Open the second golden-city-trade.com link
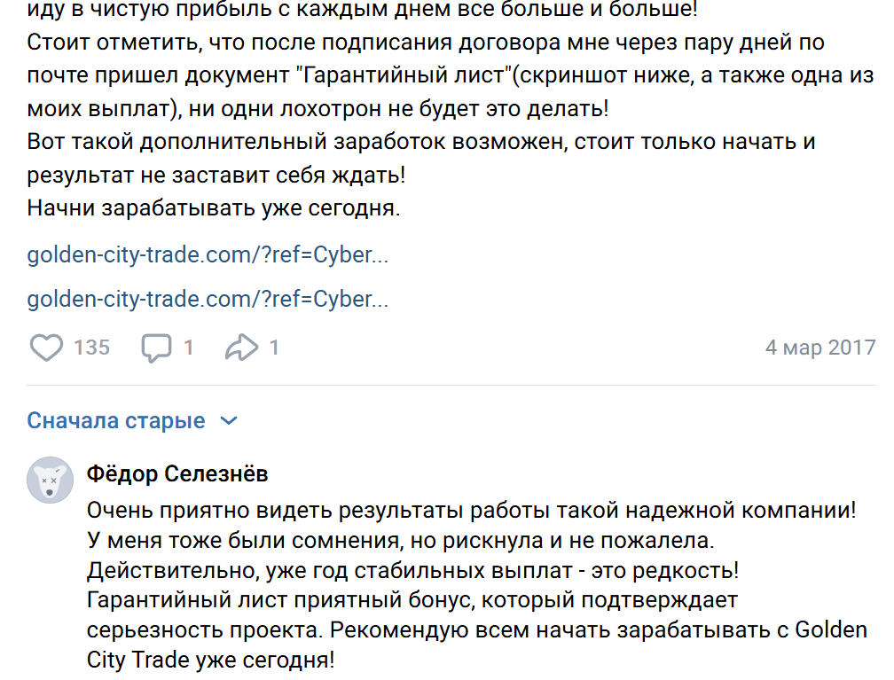The width and height of the screenshot is (894, 680). (x=208, y=299)
